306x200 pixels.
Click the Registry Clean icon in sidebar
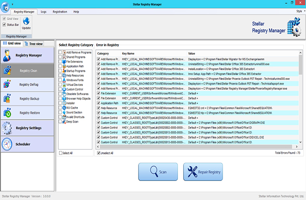click(7, 70)
